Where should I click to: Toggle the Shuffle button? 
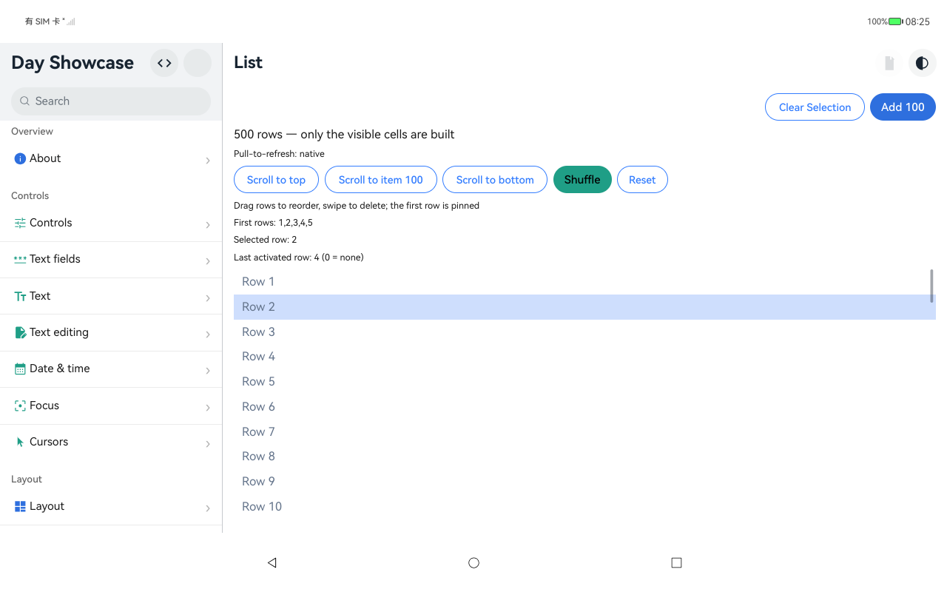click(582, 180)
